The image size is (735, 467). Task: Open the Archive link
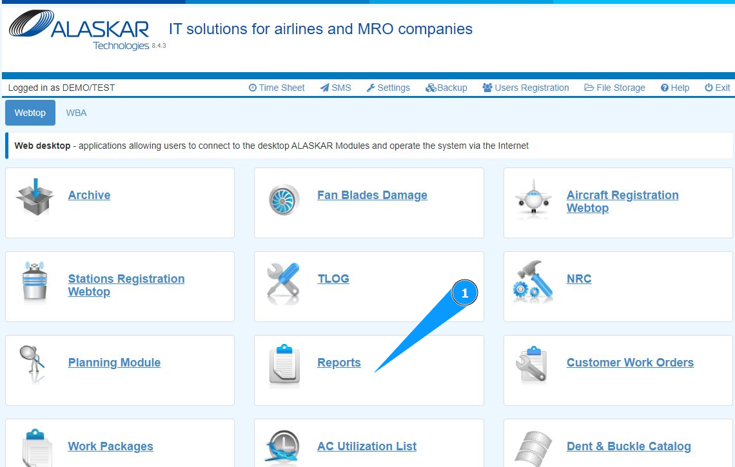(x=89, y=195)
